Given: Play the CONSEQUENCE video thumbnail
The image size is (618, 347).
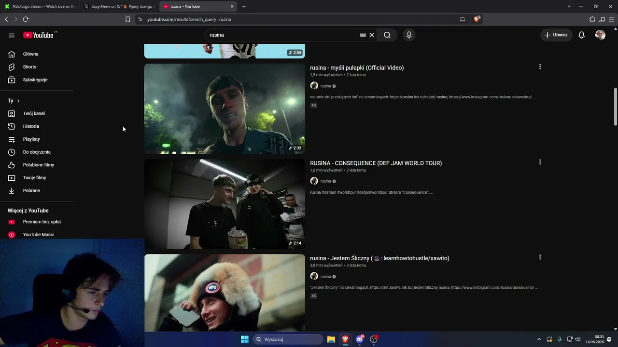Looking at the screenshot, I should point(225,204).
